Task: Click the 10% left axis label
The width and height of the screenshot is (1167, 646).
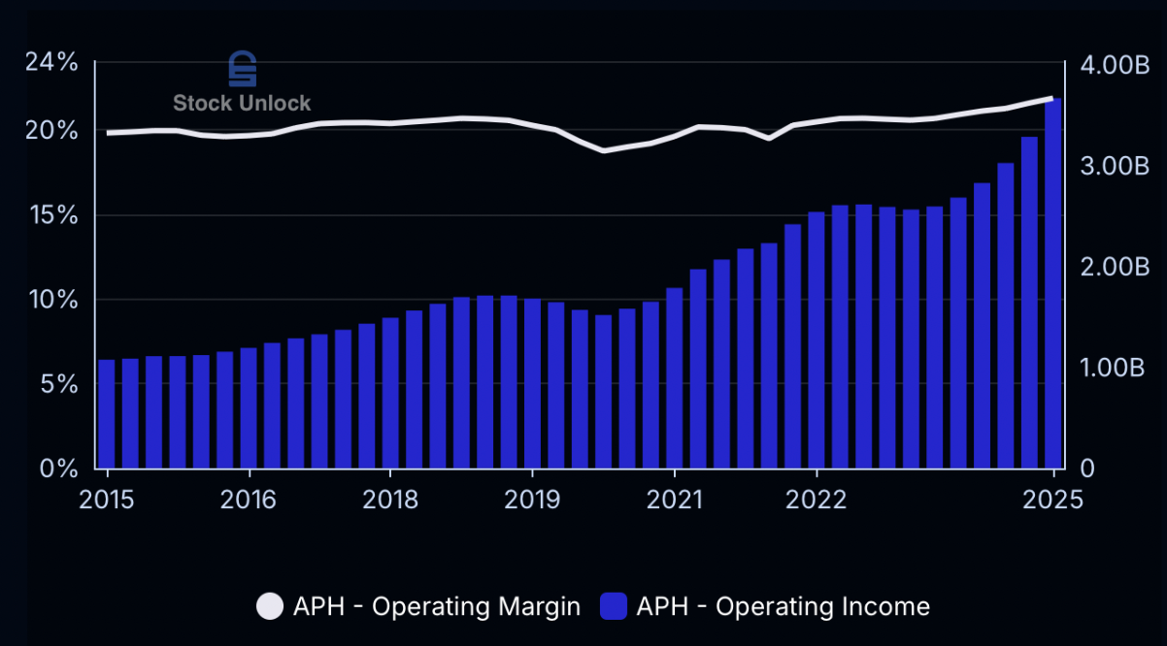Action: pos(51,300)
